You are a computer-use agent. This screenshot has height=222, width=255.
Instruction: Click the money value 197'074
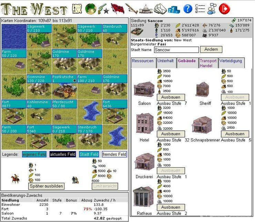[244, 20]
